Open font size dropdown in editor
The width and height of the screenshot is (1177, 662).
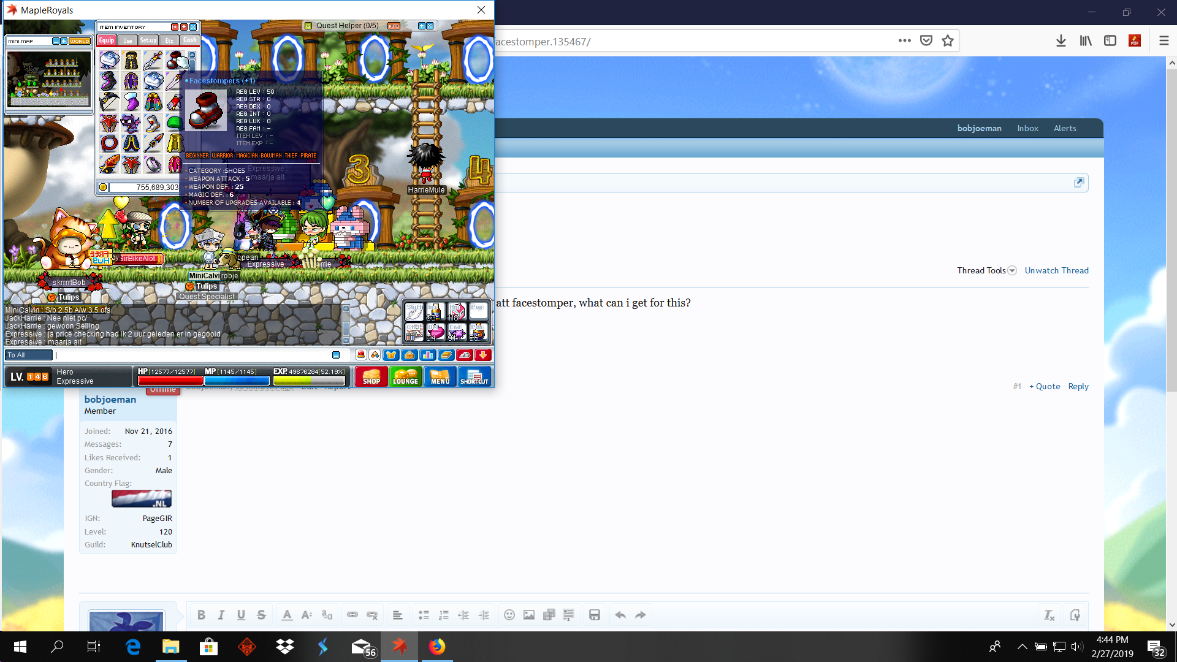click(x=307, y=615)
